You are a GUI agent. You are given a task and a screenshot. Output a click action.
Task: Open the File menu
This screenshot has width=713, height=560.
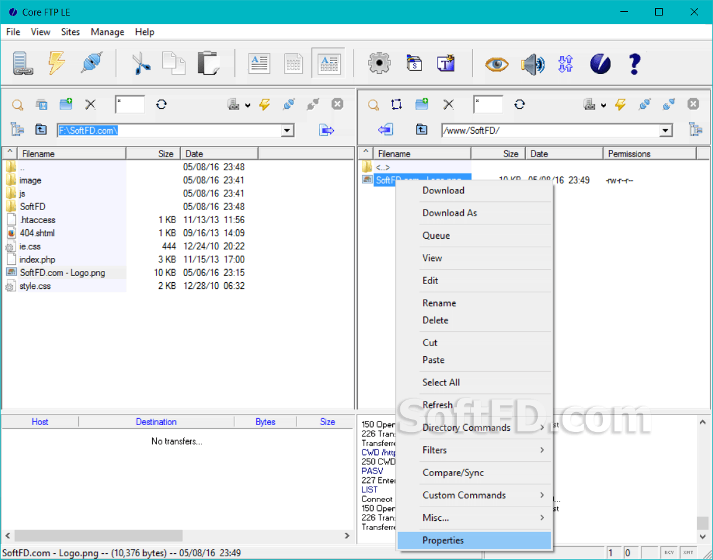[x=13, y=32]
